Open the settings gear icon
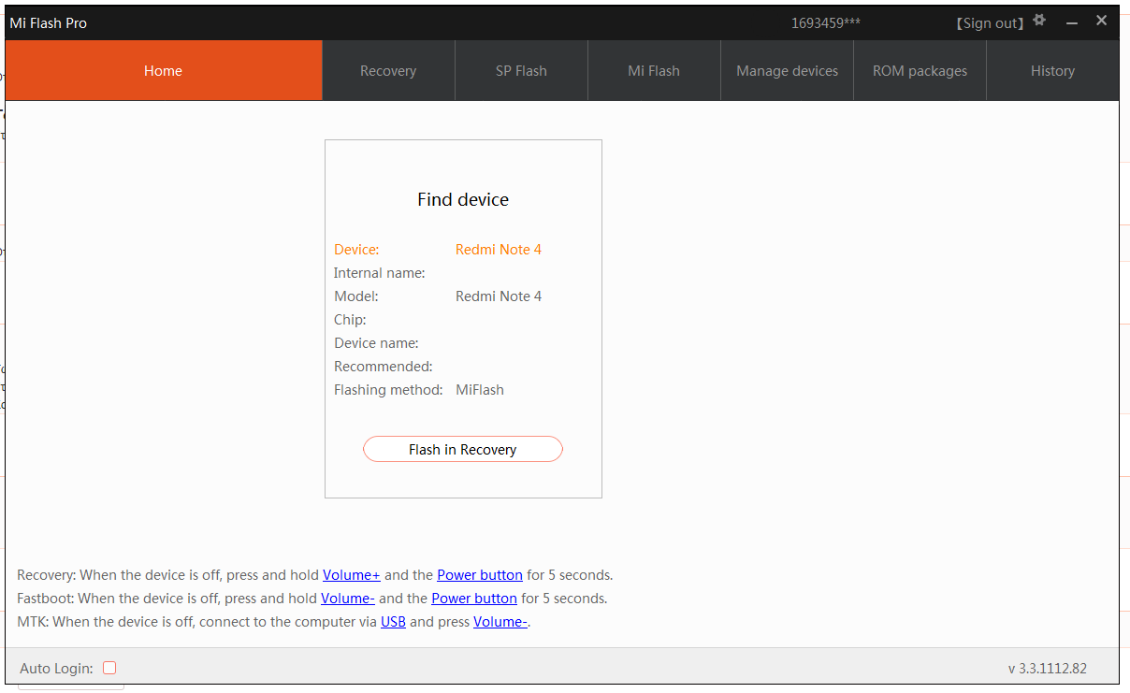This screenshot has width=1130, height=693. 1039,21
